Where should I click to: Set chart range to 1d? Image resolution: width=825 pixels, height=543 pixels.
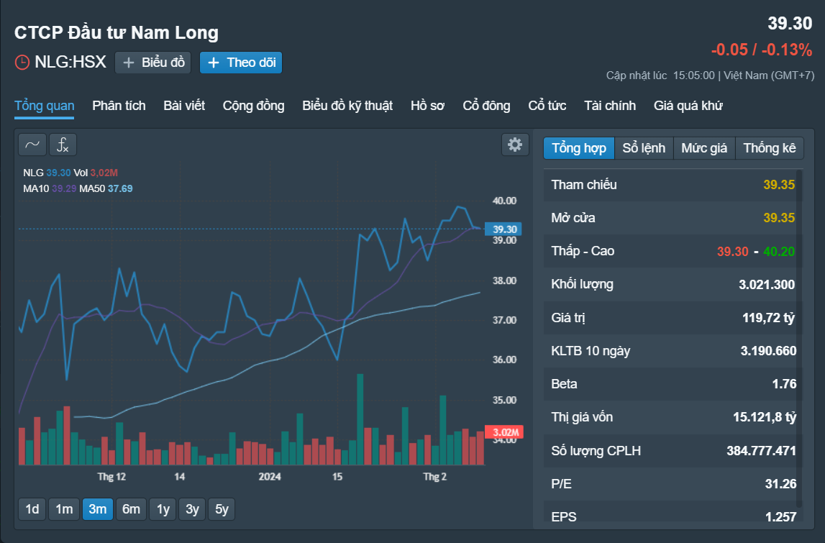32,509
